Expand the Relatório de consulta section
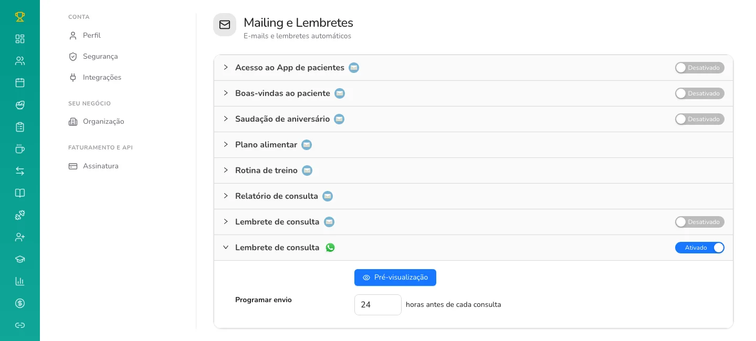This screenshot has width=756, height=341. 226,196
